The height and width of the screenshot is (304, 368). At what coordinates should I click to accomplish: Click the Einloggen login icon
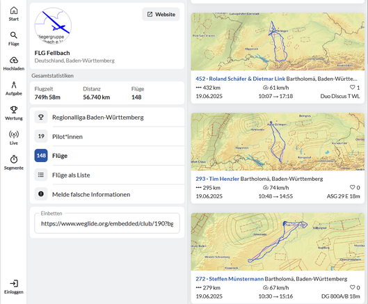point(14,284)
